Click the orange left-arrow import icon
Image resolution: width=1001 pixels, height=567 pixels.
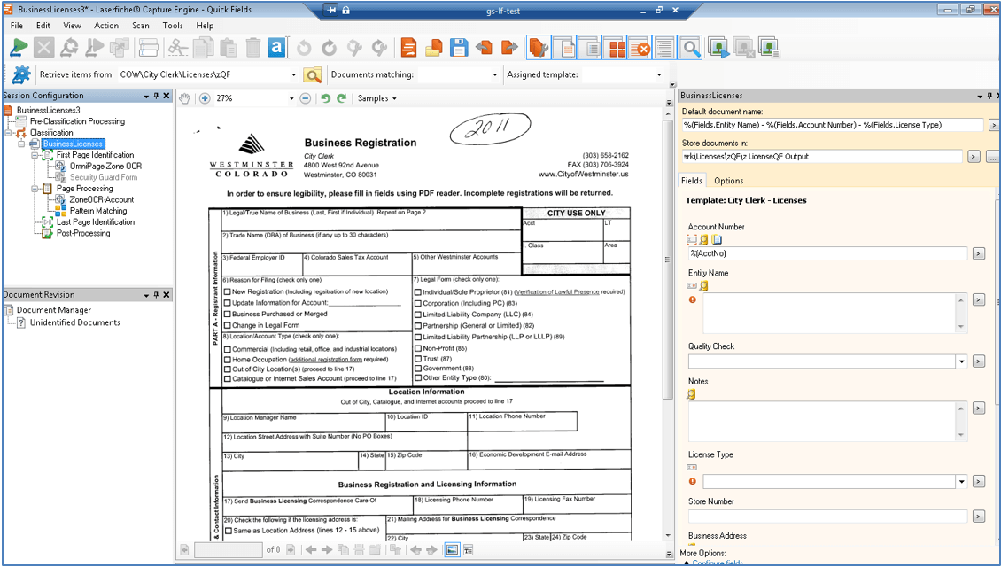(x=484, y=48)
